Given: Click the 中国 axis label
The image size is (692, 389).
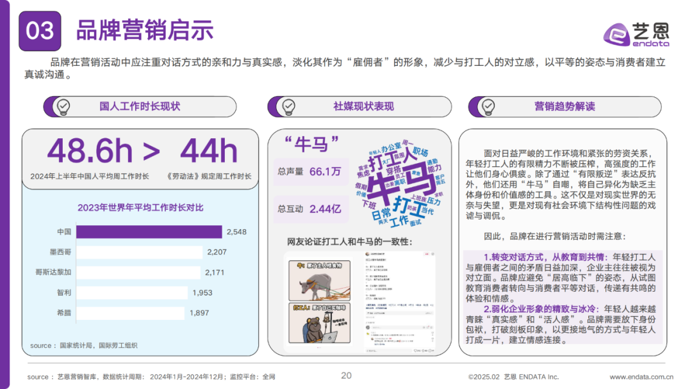Looking at the screenshot, I should click(x=64, y=232).
